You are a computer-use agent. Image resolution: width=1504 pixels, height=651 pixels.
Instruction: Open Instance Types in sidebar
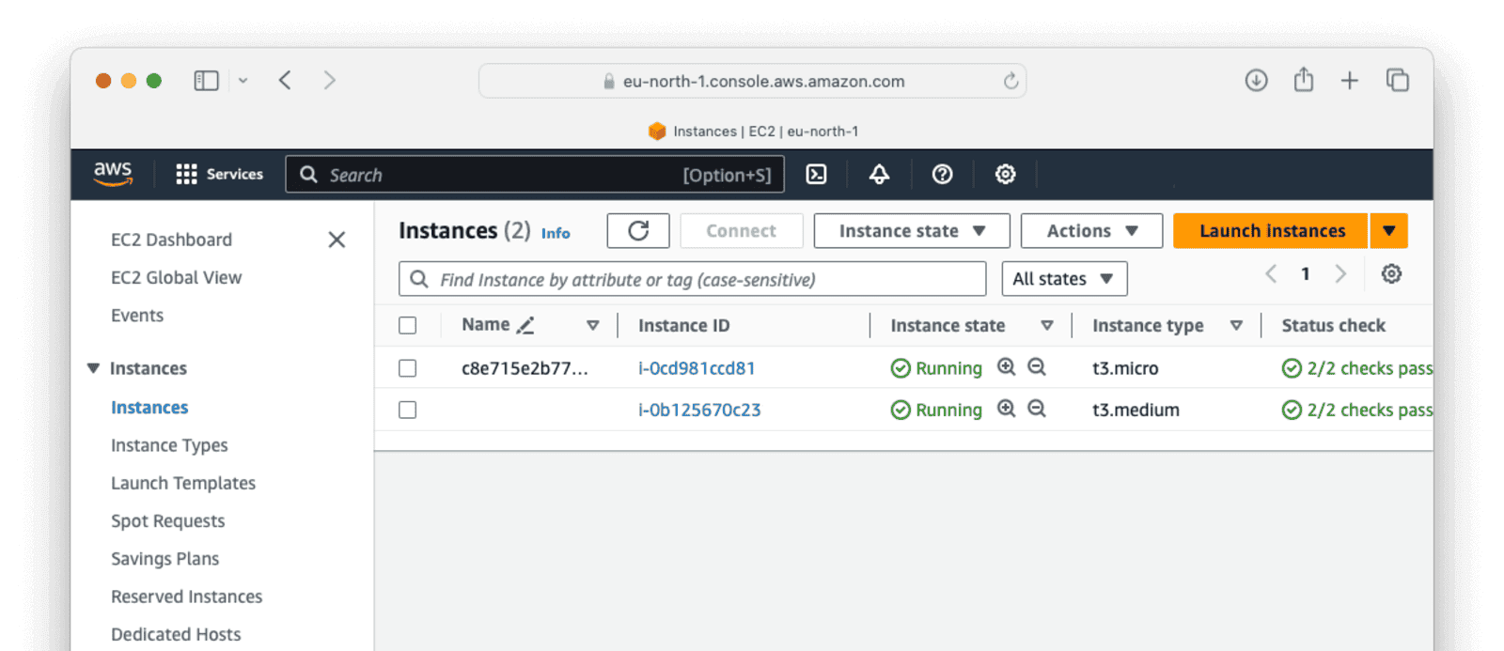tap(169, 445)
